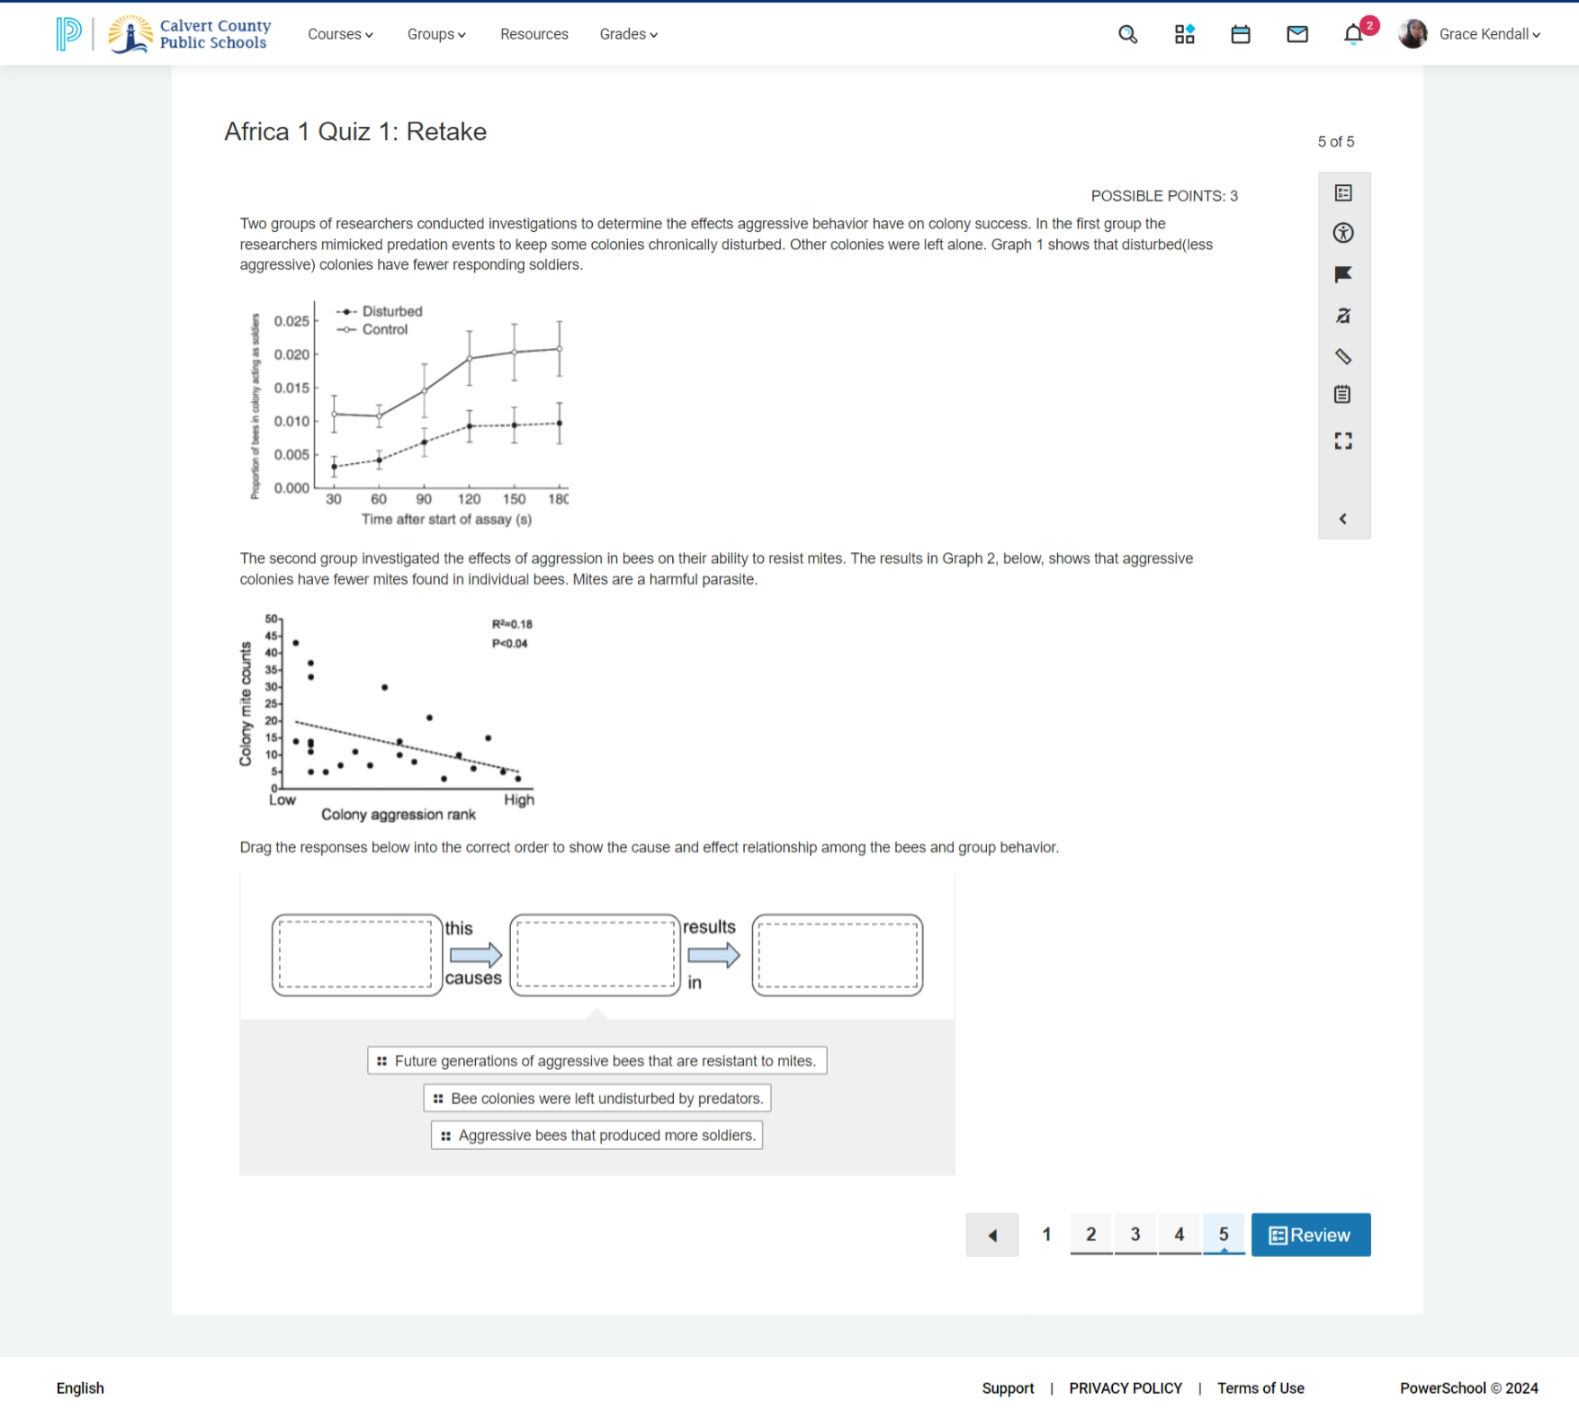Open Grace Kendall account dropdown
The image size is (1579, 1418).
(x=1490, y=34)
